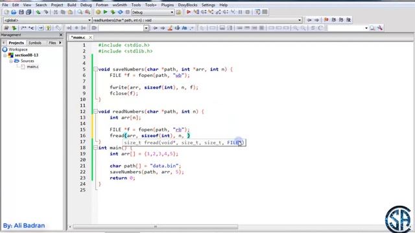Screen dimensions: 415x233
Task: Click the Abort build icon
Action: [x=128, y=12]
